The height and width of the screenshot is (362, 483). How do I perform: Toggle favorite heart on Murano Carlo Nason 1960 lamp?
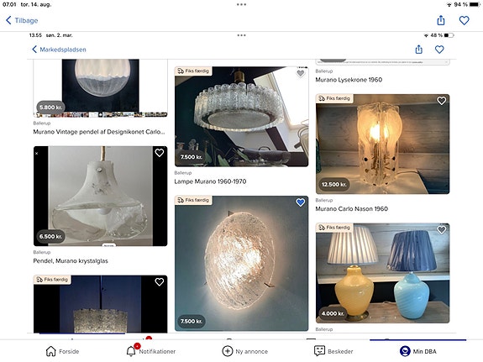click(441, 101)
